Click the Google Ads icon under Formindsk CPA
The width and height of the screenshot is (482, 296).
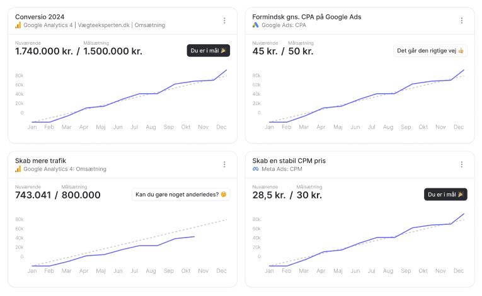[x=256, y=25]
